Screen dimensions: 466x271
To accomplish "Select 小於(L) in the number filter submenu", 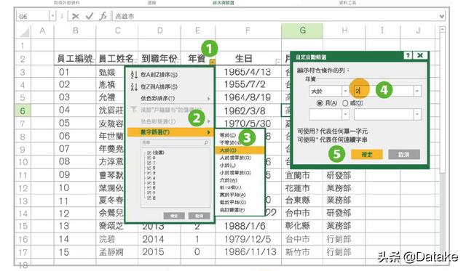I will (228, 165).
